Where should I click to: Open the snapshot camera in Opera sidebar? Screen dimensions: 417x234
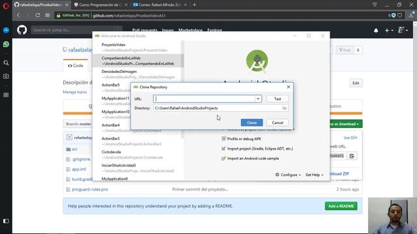click(x=6, y=76)
